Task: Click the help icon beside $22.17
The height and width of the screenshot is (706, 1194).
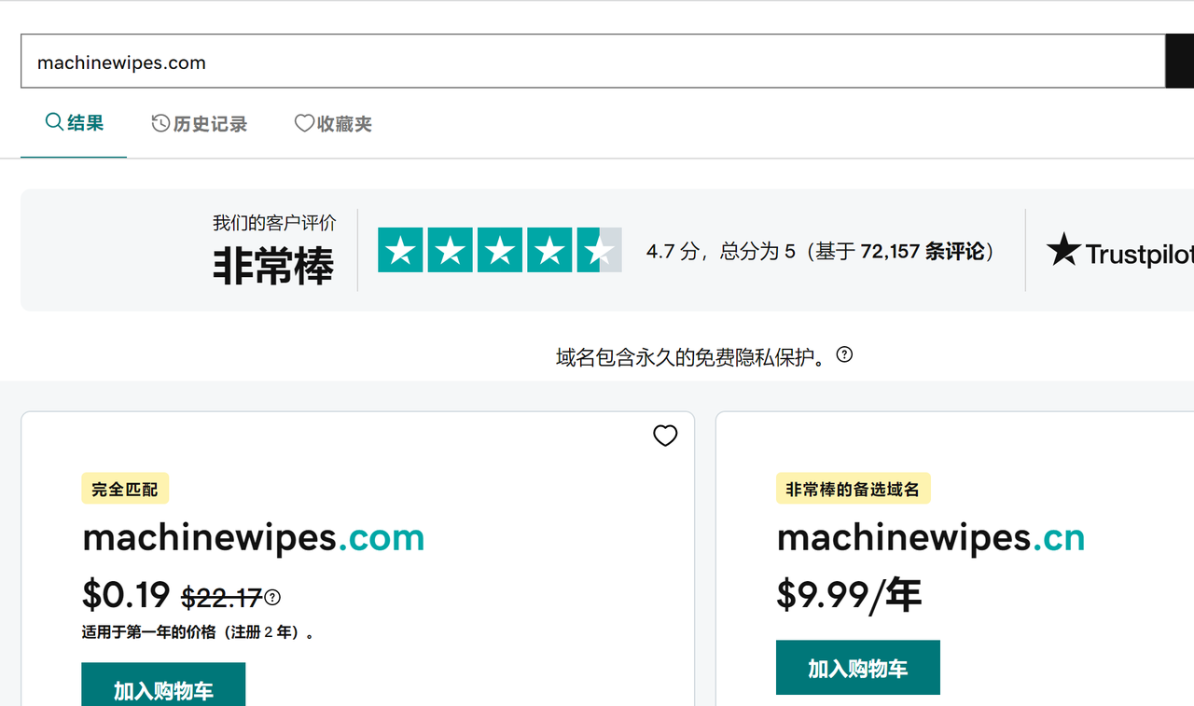Action: point(272,598)
